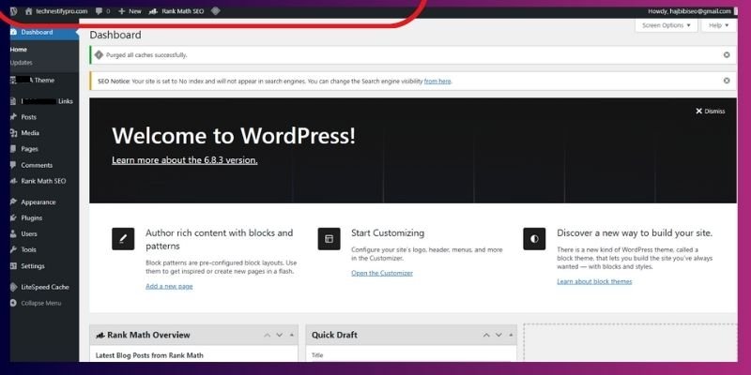The height and width of the screenshot is (375, 751).
Task: Collapse the sidebar menu
Action: click(44, 303)
